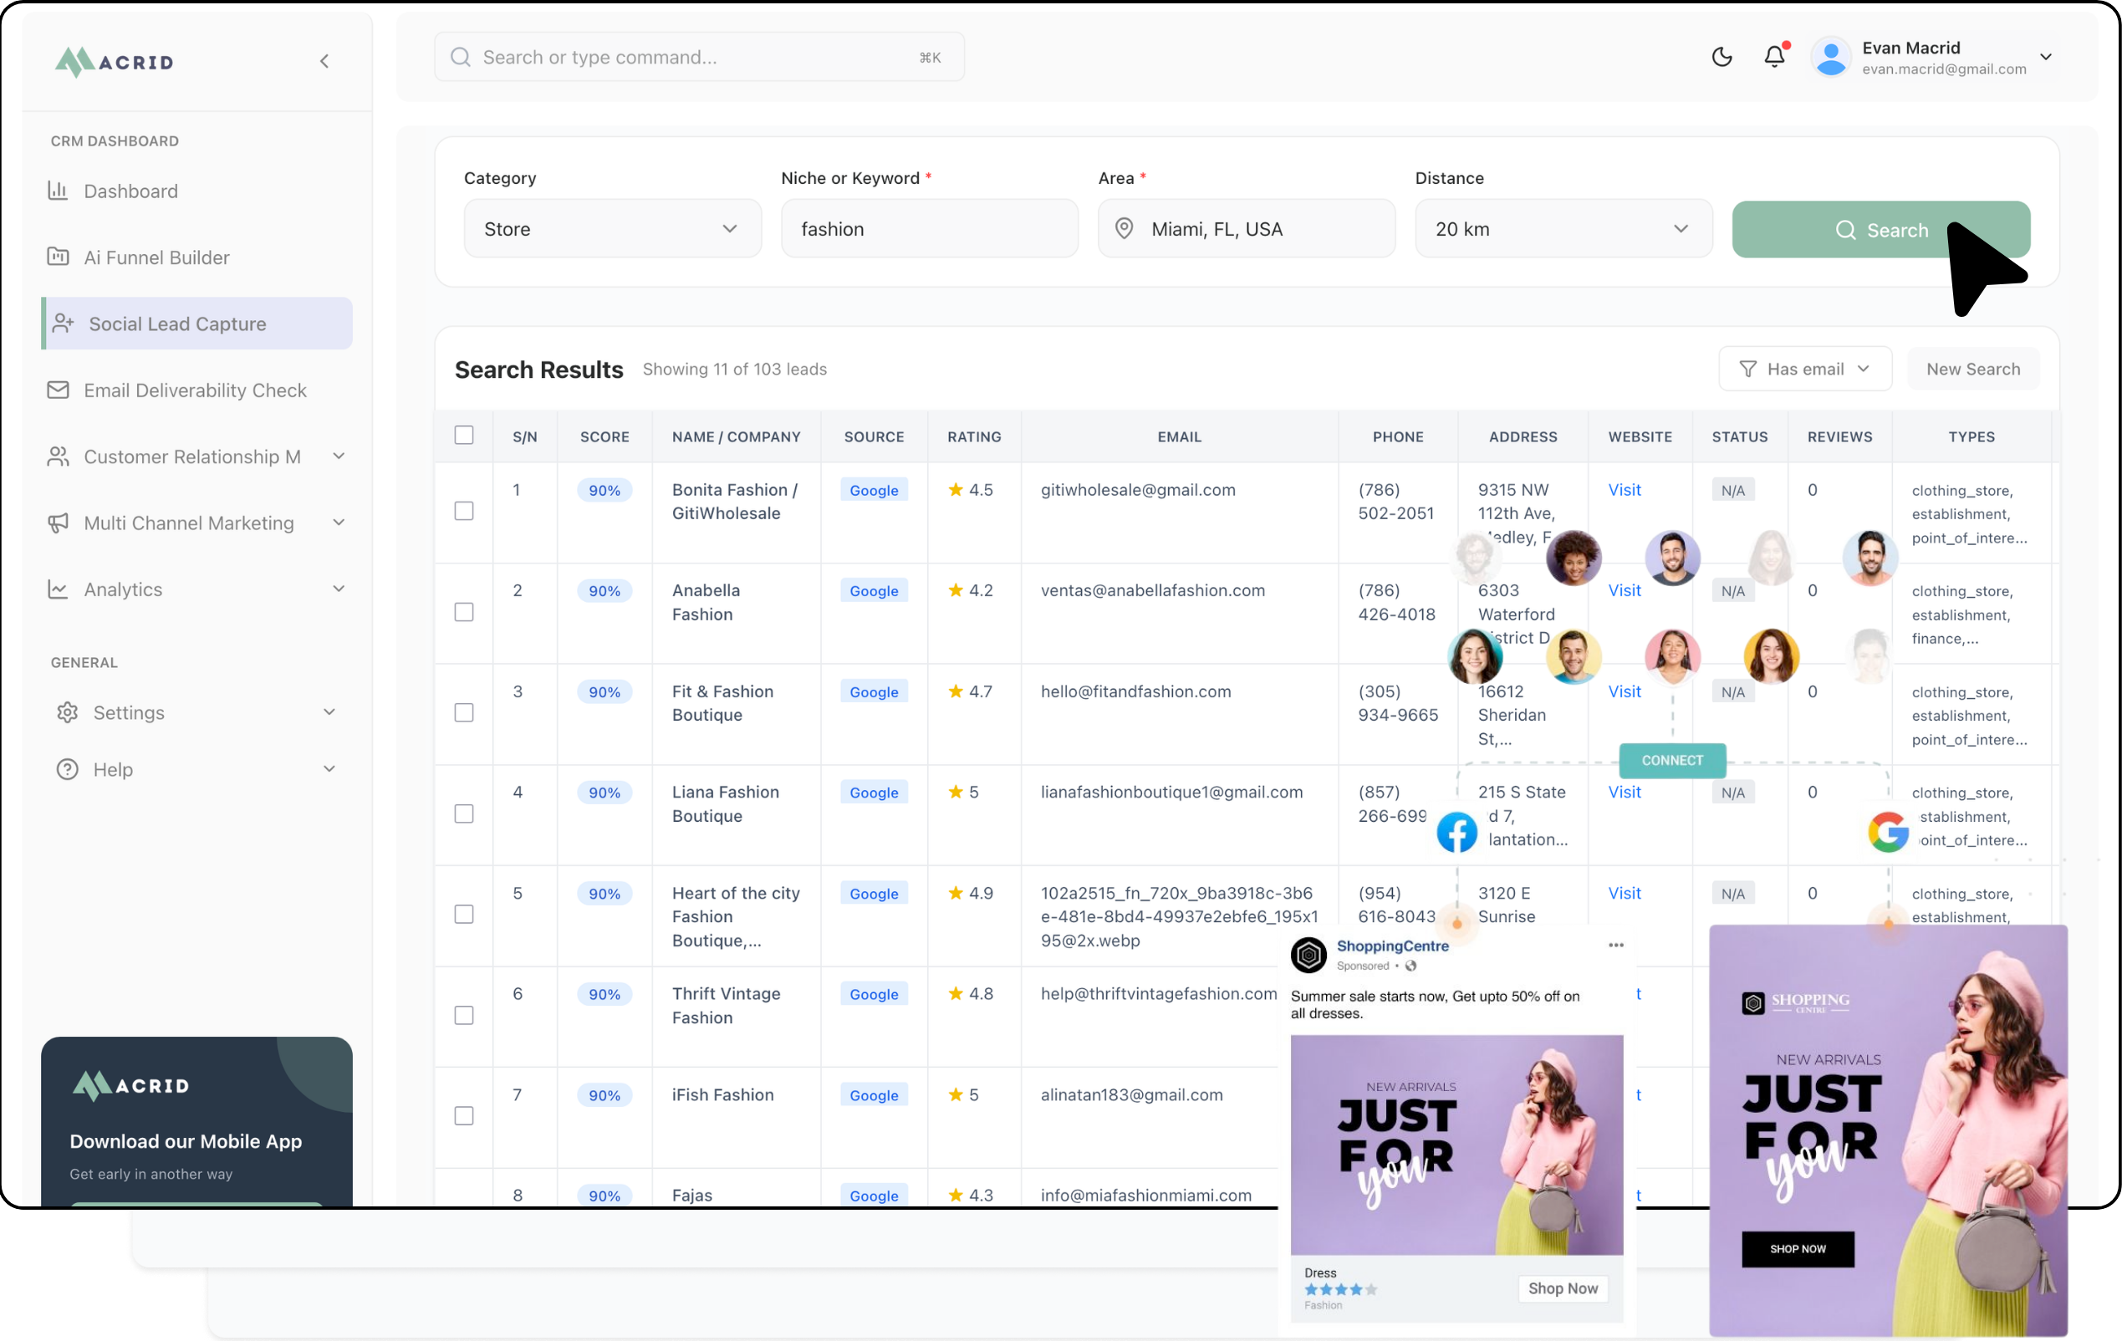Click the Niche or Keyword field
This screenshot has width=2122, height=1341.
(x=929, y=229)
